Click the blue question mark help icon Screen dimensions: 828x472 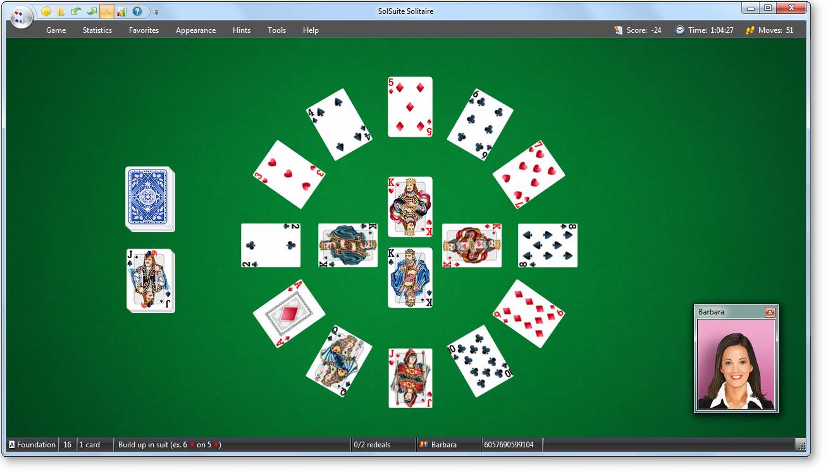click(x=137, y=11)
